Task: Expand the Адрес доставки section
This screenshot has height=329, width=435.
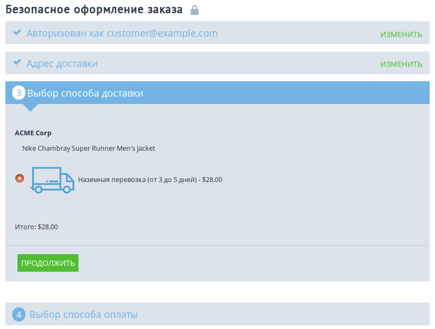Action: tap(61, 63)
